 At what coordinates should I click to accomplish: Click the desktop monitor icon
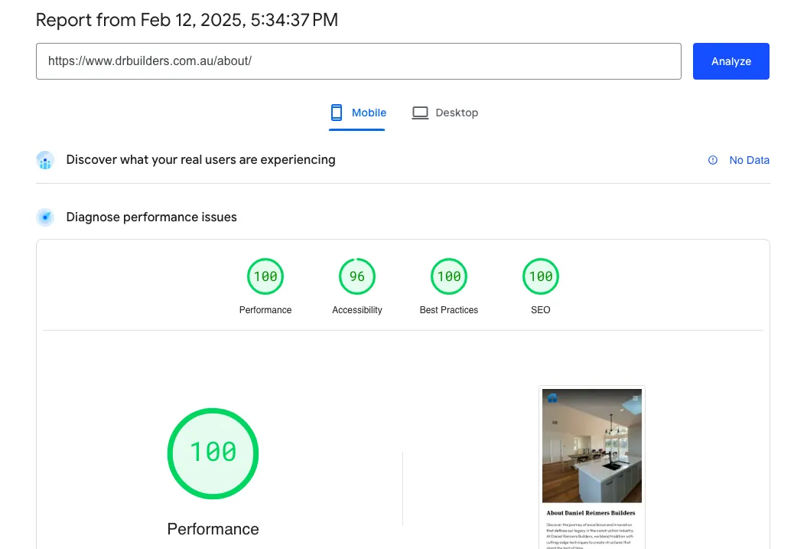click(420, 113)
